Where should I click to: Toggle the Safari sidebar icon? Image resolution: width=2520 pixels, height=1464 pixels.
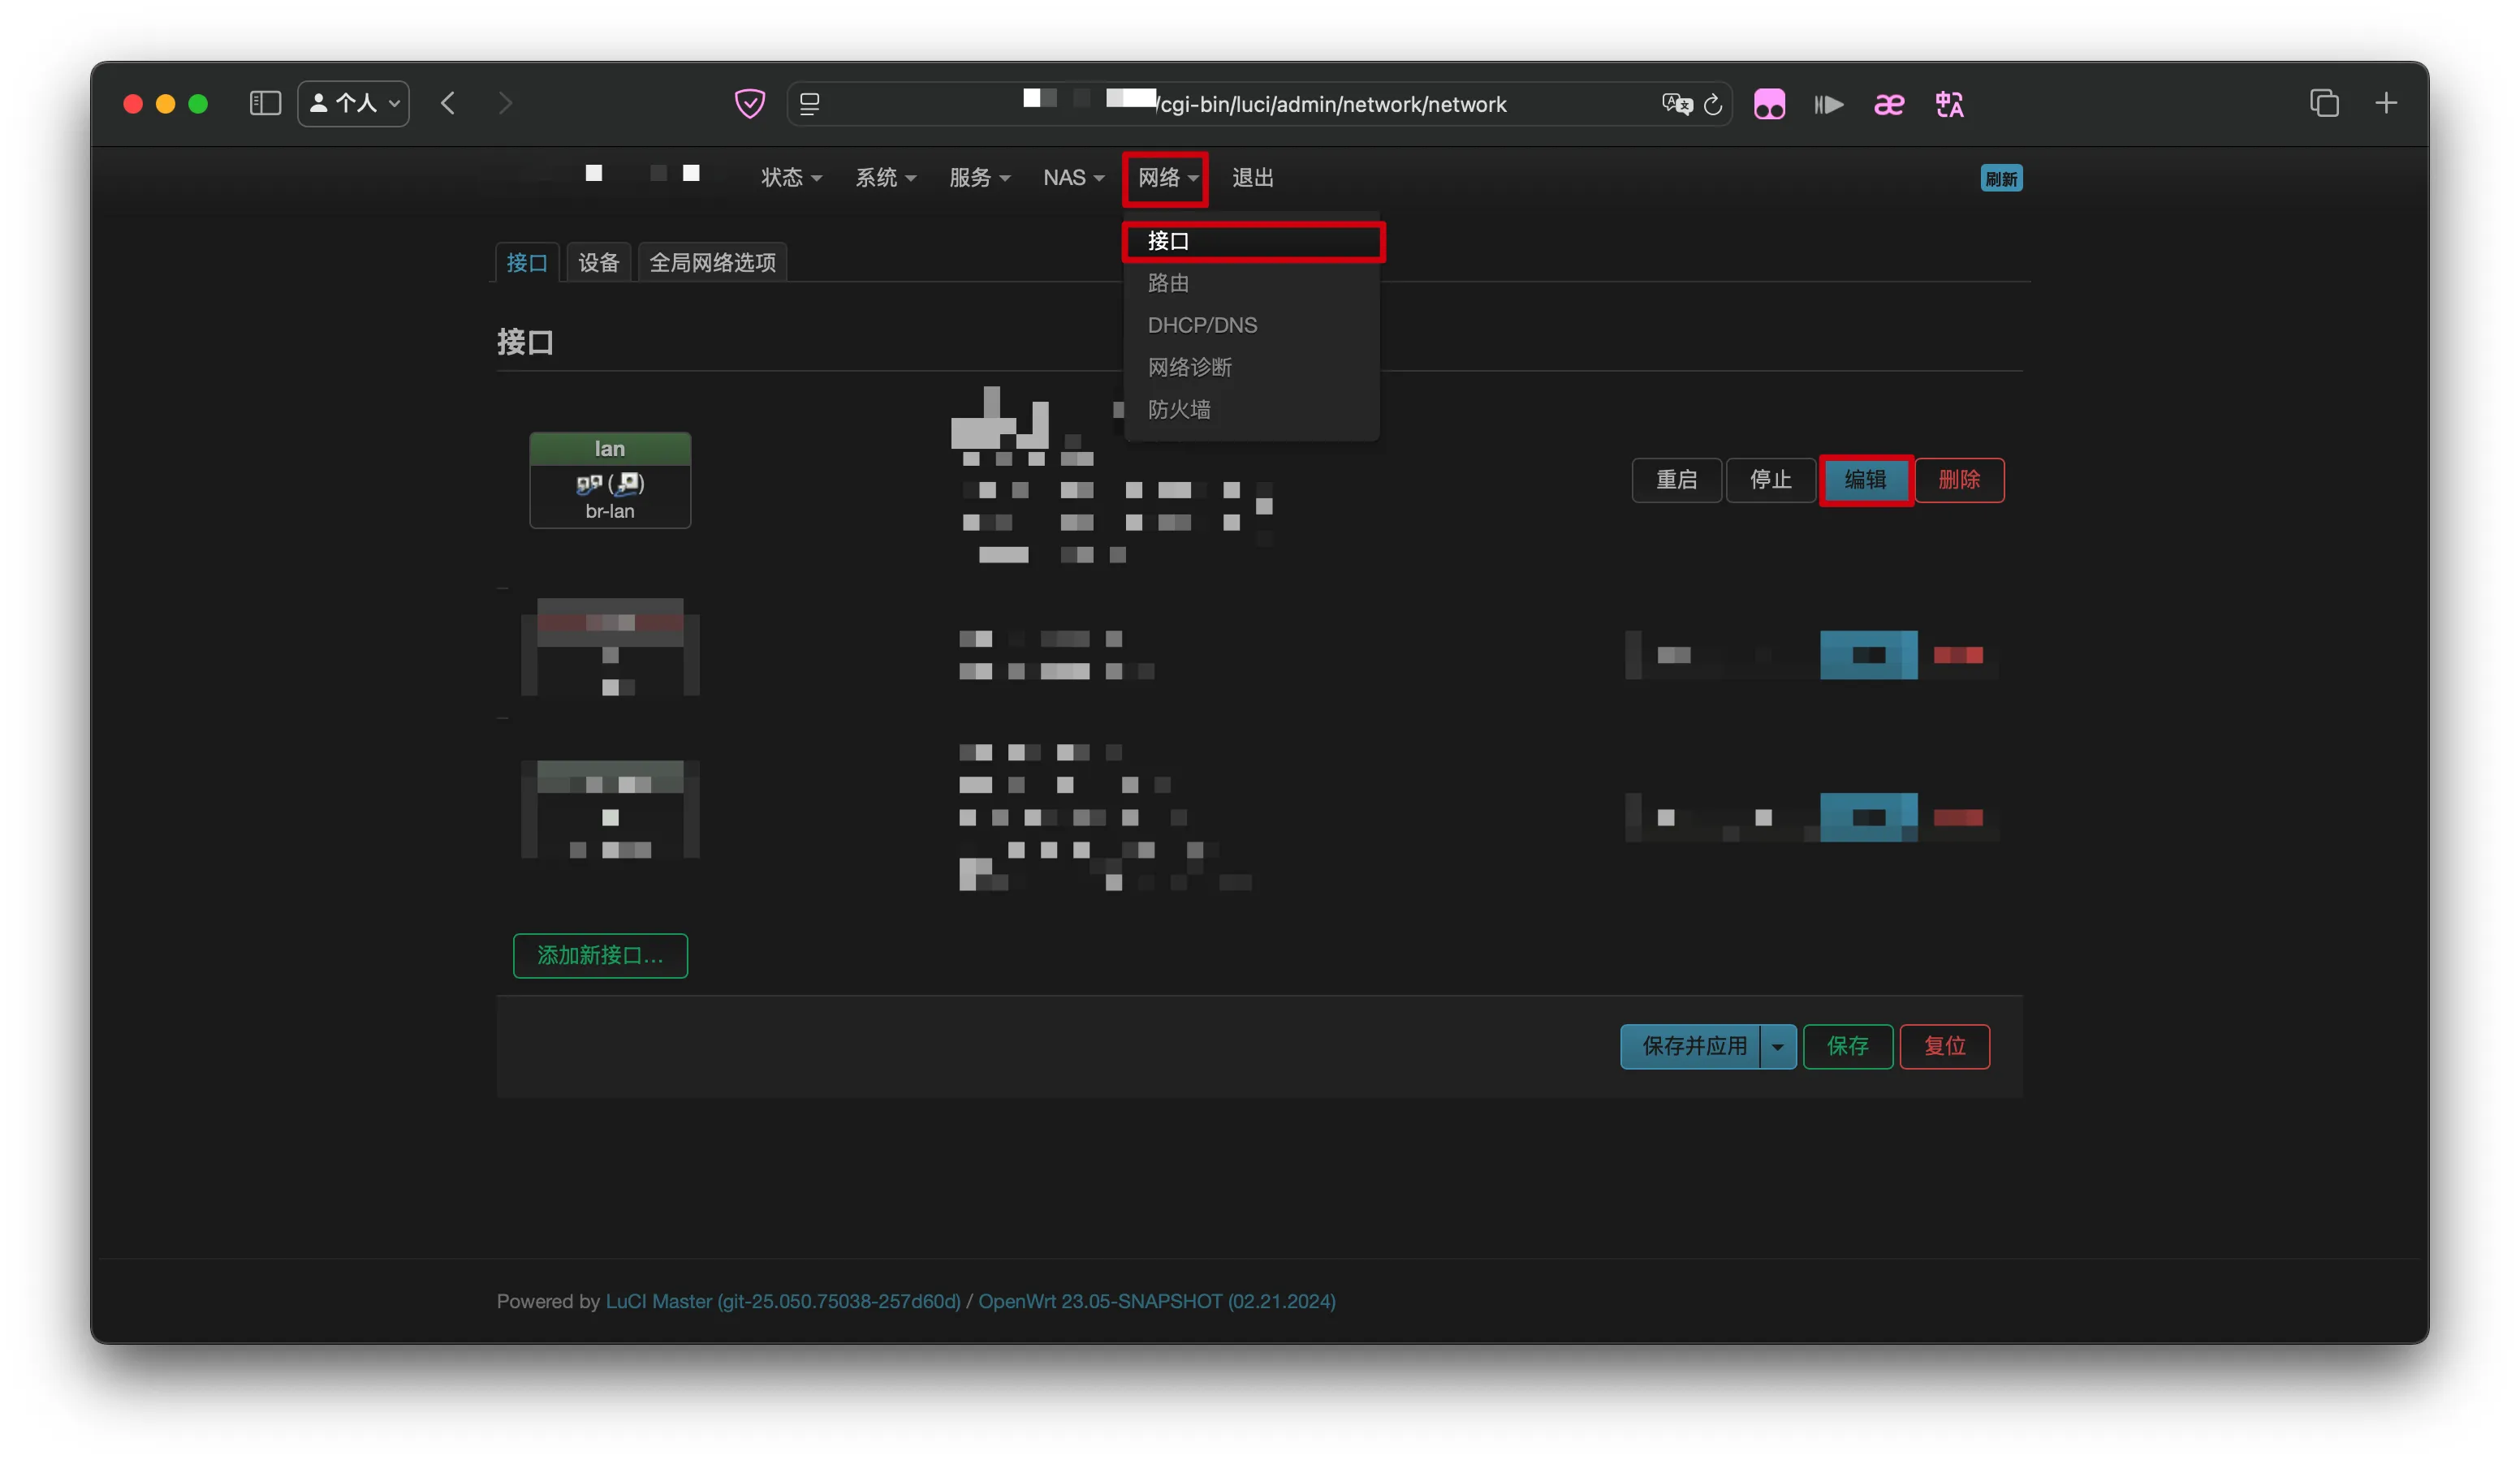[265, 103]
